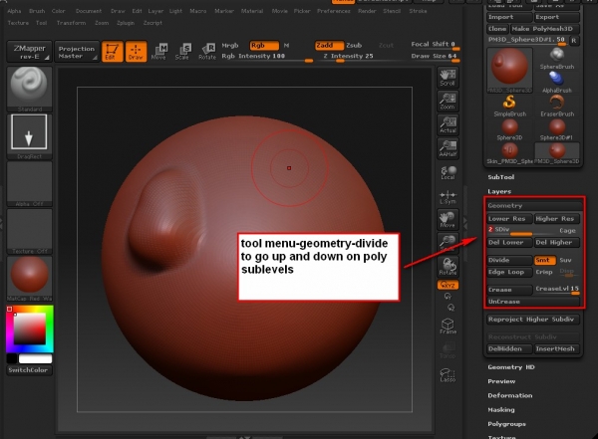This screenshot has height=439, width=598.
Task: Collapse the Geometry section header
Action: click(x=534, y=206)
